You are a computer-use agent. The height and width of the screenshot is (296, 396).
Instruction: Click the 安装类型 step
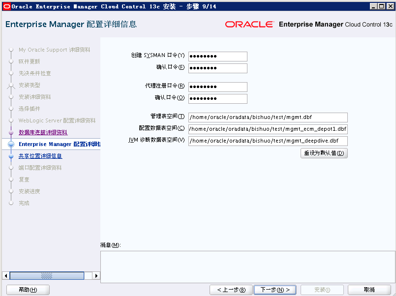tap(30, 85)
